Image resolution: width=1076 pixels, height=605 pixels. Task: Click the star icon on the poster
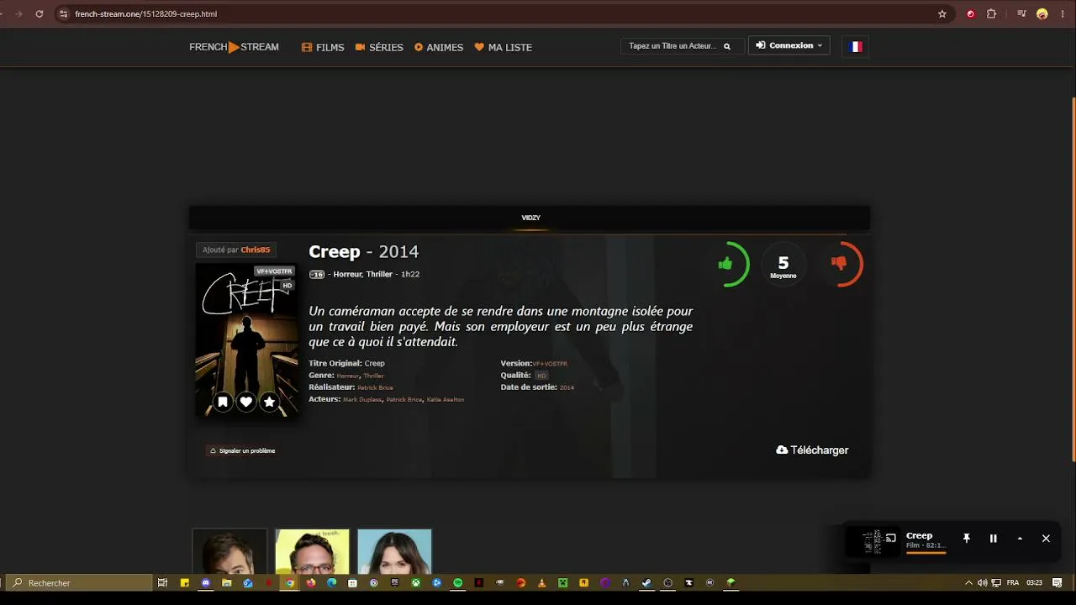point(270,402)
